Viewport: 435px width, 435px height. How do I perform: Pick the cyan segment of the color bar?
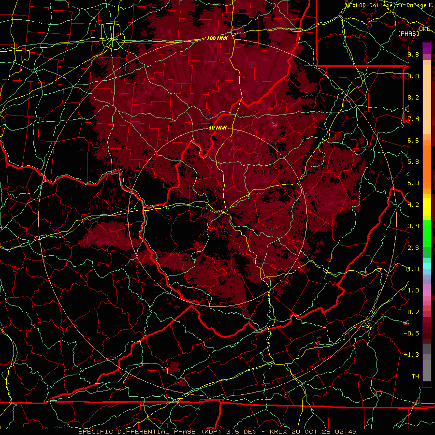(x=427, y=266)
